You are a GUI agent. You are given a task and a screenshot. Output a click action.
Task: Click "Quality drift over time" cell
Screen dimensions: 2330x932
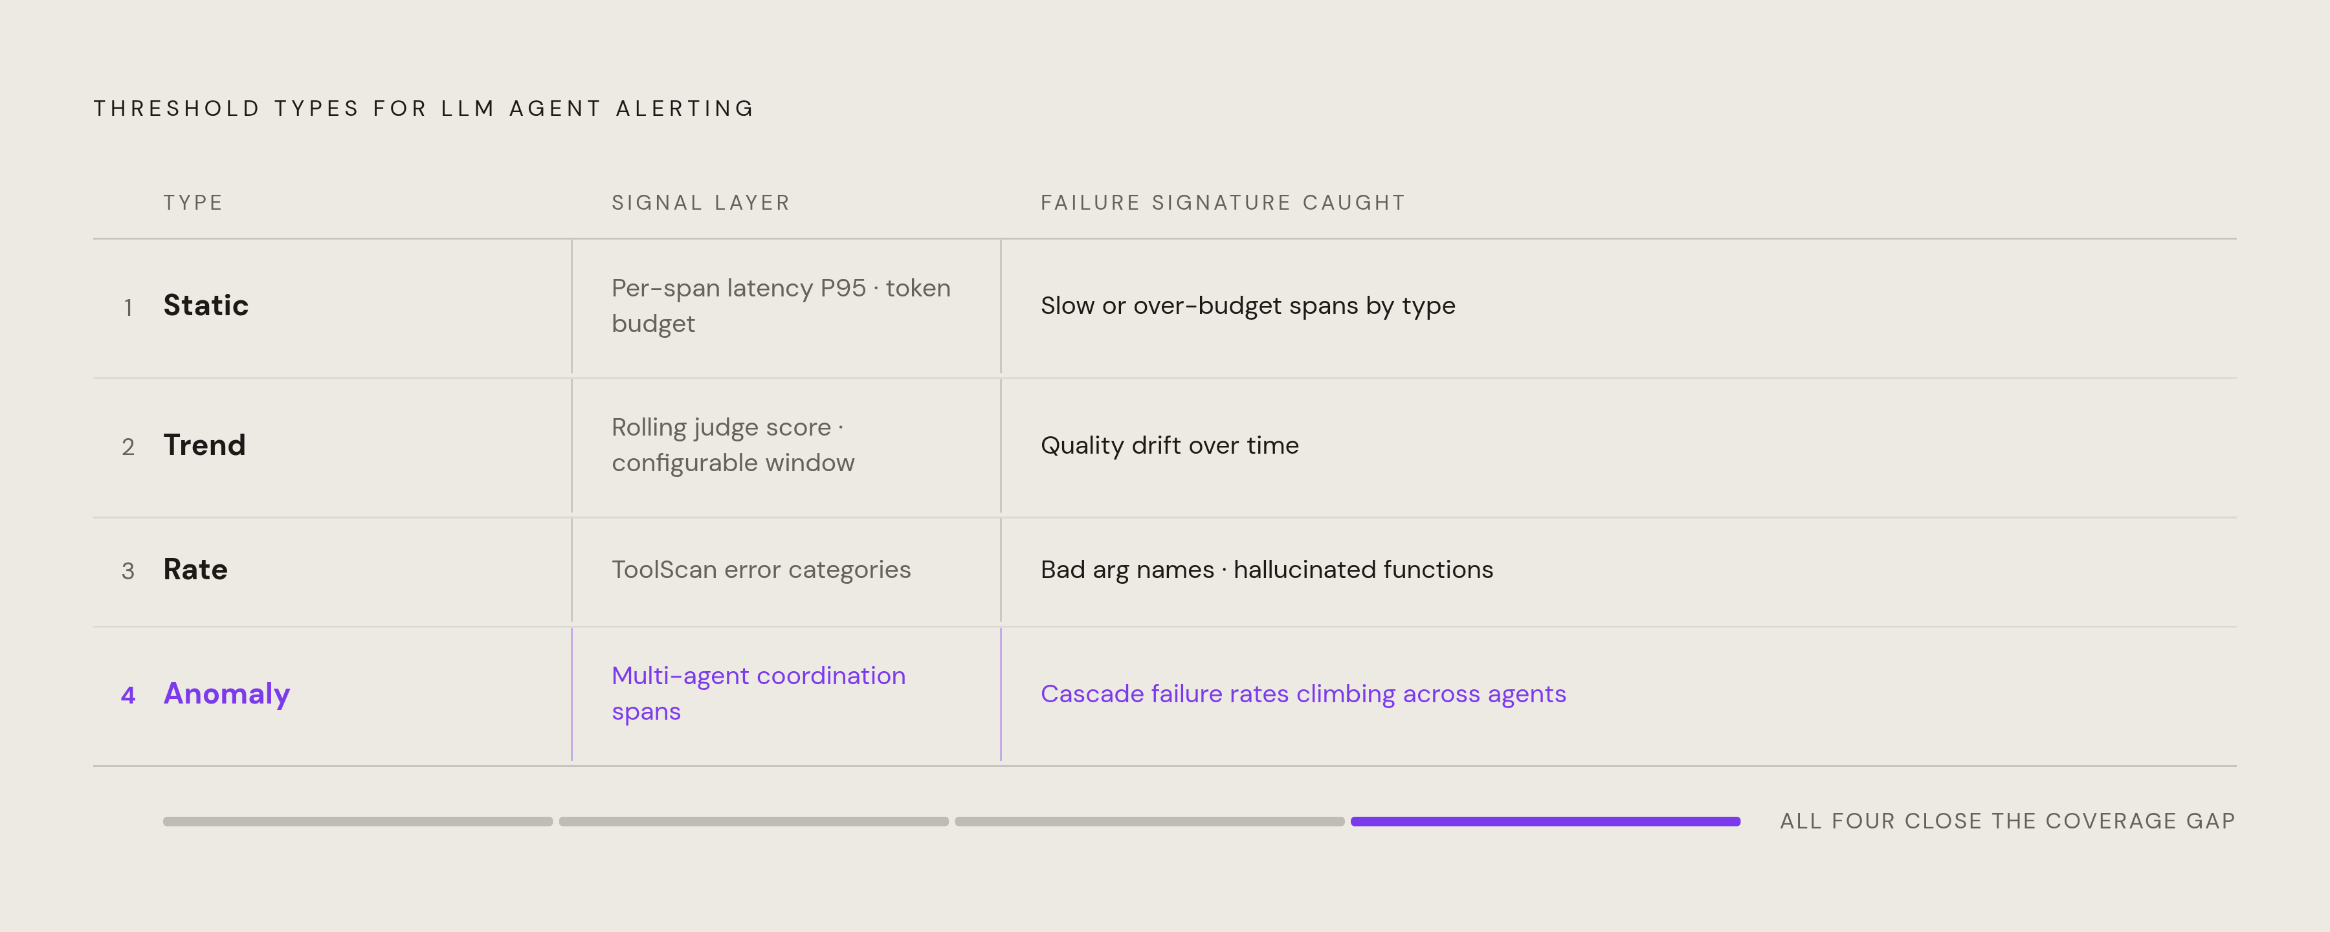(x=1170, y=445)
